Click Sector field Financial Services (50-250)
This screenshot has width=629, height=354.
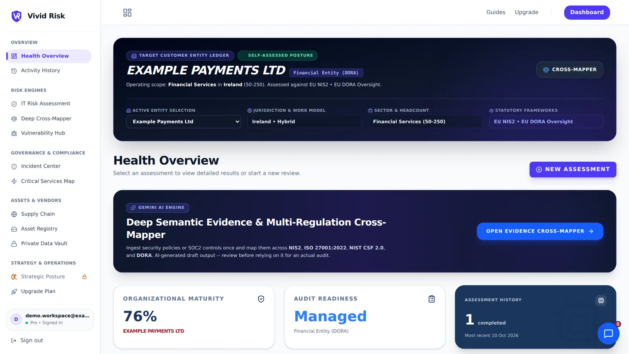coord(425,122)
